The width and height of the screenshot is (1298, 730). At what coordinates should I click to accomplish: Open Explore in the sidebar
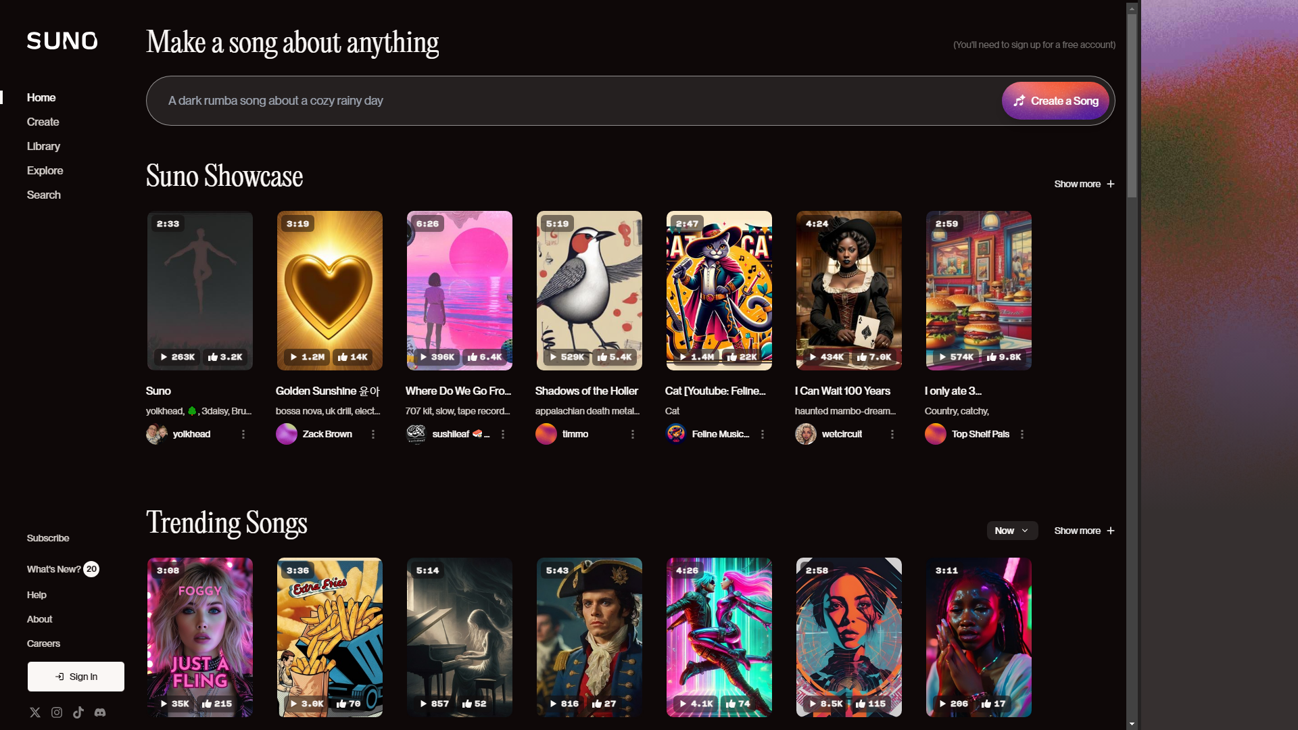point(45,170)
